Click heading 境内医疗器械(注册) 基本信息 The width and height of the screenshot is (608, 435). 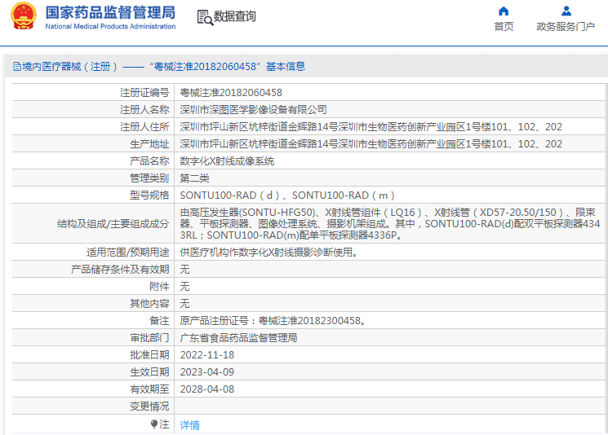164,67
